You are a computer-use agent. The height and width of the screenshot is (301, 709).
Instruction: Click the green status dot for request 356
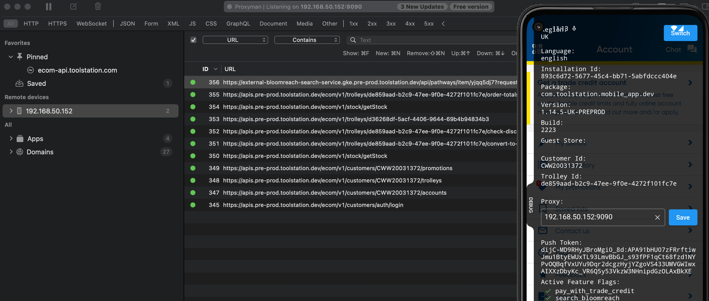point(193,82)
